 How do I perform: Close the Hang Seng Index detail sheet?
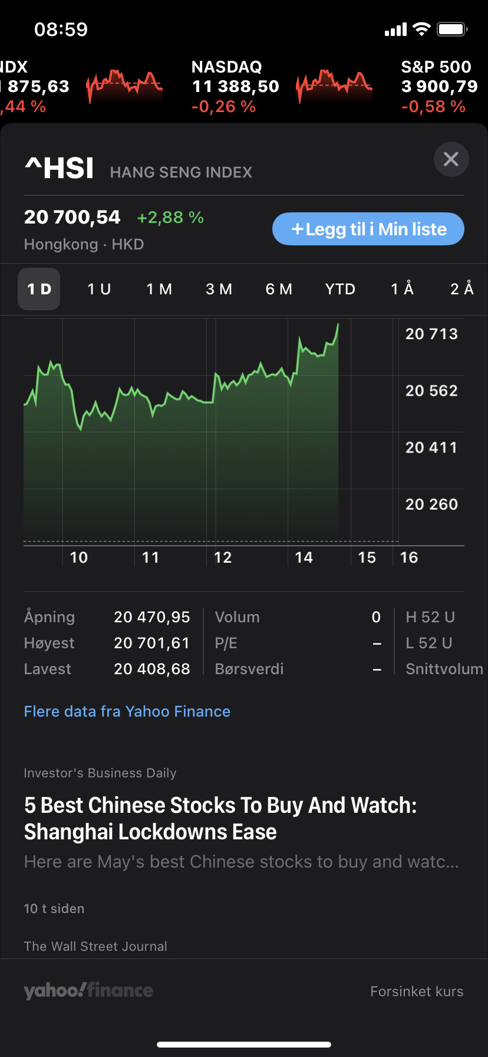[451, 159]
